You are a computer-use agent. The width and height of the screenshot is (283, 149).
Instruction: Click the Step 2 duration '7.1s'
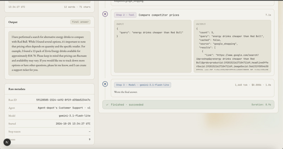coord(268,15)
